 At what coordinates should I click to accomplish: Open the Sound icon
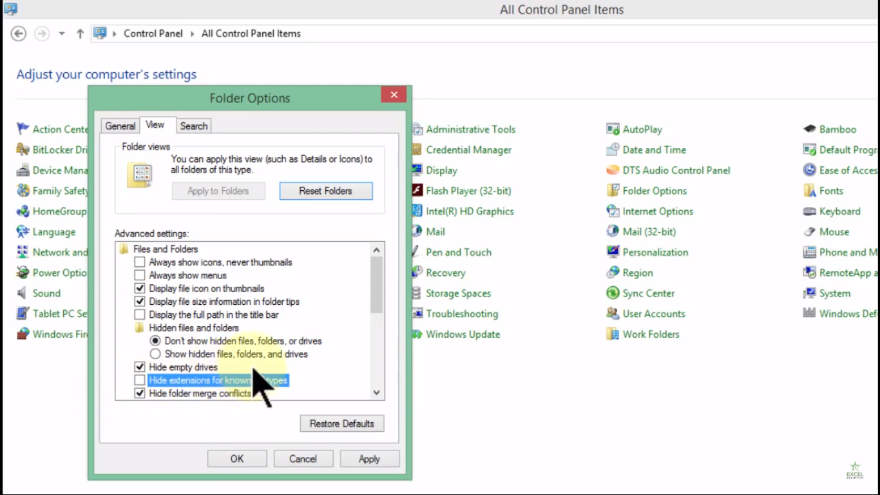click(38, 293)
